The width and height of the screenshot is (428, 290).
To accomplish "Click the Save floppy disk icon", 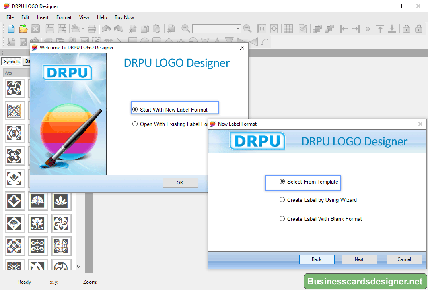I will (50, 29).
